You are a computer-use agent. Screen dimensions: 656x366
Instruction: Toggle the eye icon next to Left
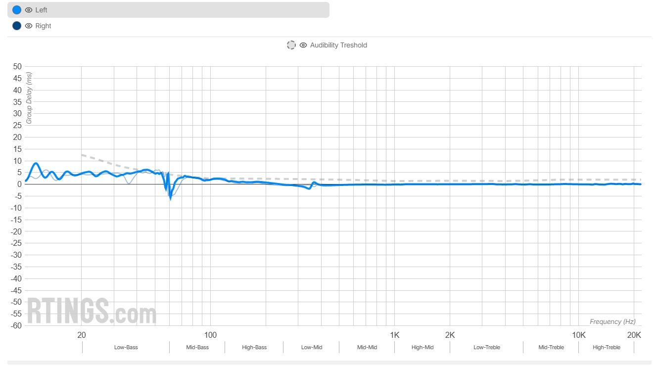(29, 10)
